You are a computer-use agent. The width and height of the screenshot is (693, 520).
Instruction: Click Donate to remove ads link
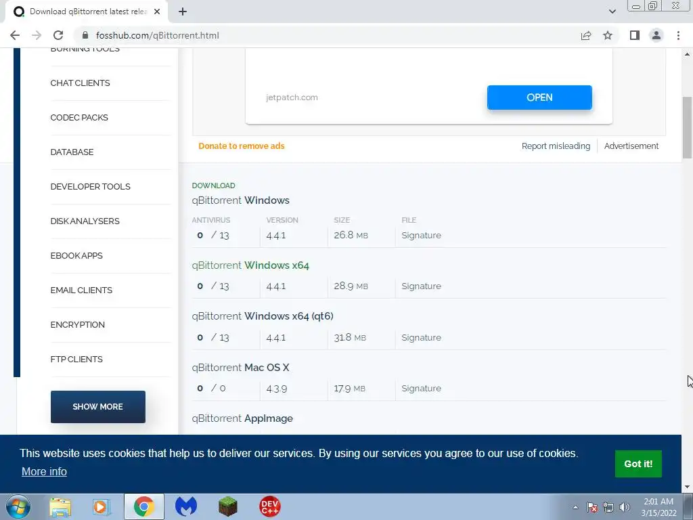[x=242, y=146]
